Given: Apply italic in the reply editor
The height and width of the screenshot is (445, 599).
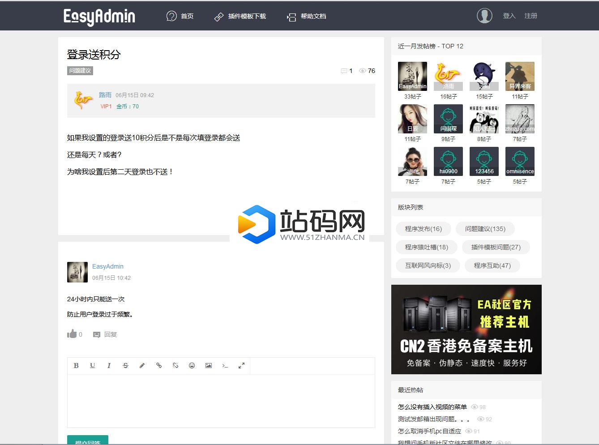Looking at the screenshot, I should pyautogui.click(x=109, y=365).
